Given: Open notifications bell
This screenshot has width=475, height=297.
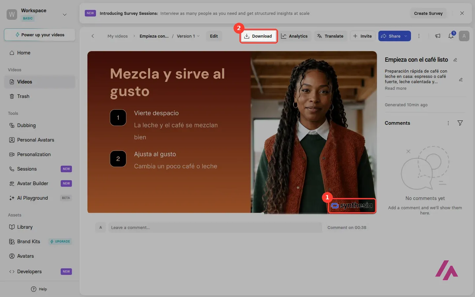Looking at the screenshot, I should 451,36.
